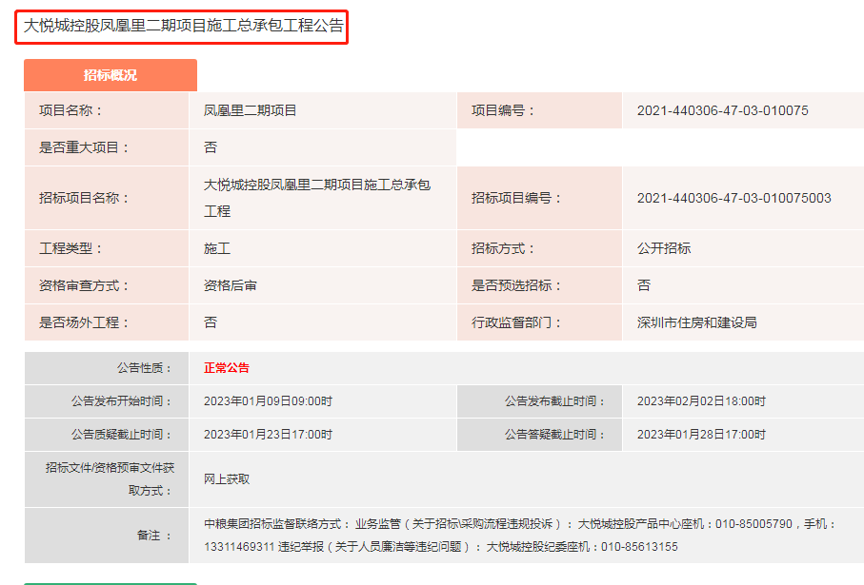Click the 深圳市住房和建设局 supervision department text
The height and width of the screenshot is (585, 864).
tap(696, 322)
